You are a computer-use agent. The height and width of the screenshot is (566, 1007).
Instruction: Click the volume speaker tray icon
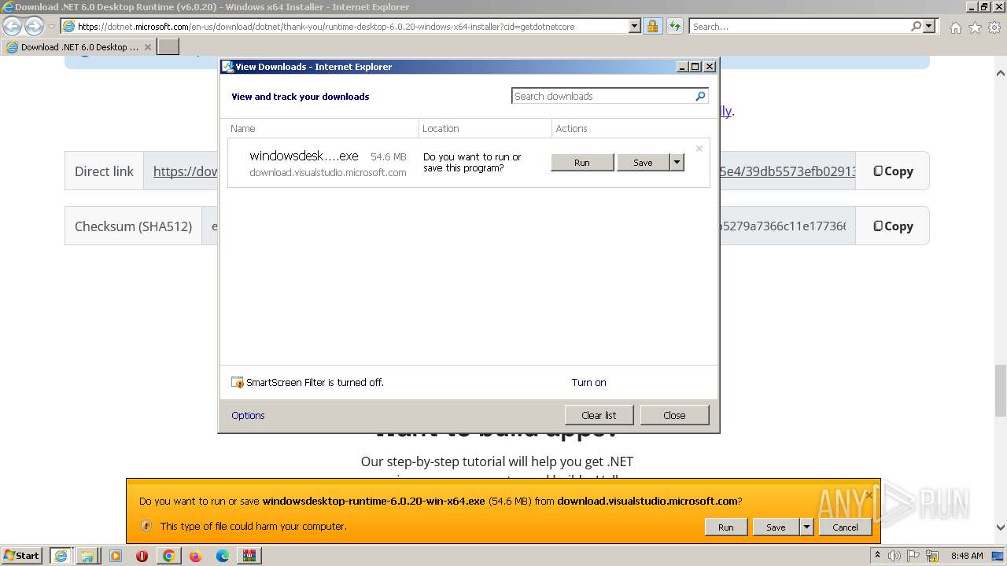(x=894, y=556)
